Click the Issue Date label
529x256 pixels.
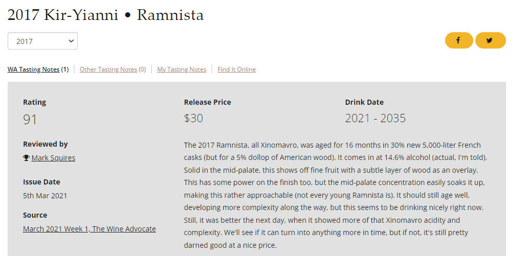coord(42,181)
